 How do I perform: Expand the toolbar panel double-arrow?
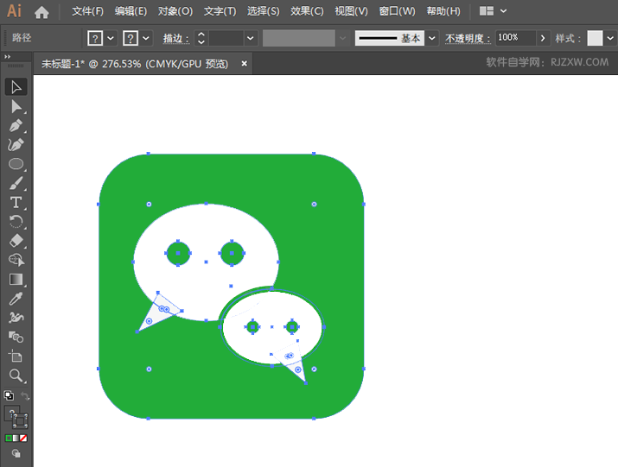8,55
